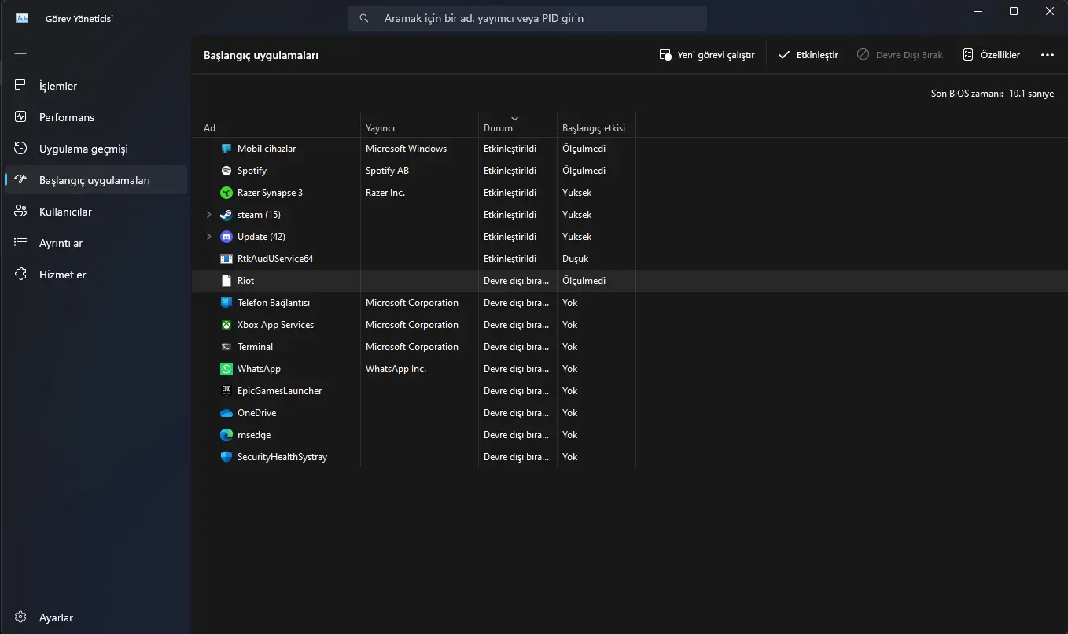Click the Discord Update app icon
The height and width of the screenshot is (634, 1068).
coord(226,237)
